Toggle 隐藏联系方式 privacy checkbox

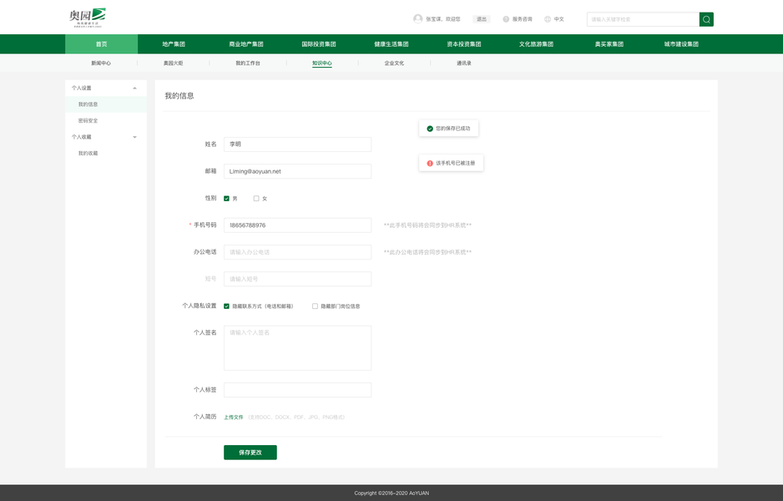226,306
